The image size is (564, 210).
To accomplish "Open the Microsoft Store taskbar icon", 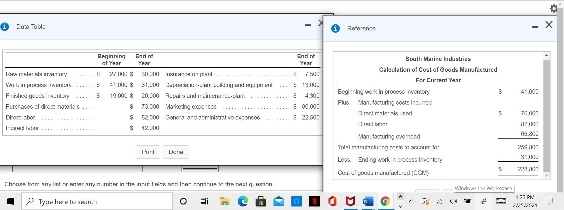I will click(x=261, y=201).
